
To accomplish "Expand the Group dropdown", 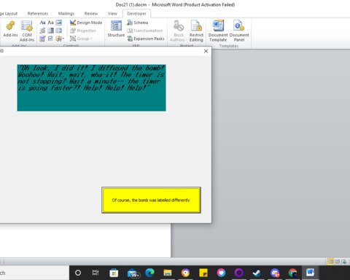I will tap(81, 39).
